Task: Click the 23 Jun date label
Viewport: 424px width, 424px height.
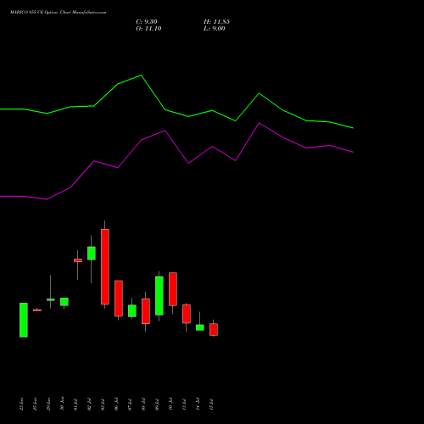Action: click(22, 404)
